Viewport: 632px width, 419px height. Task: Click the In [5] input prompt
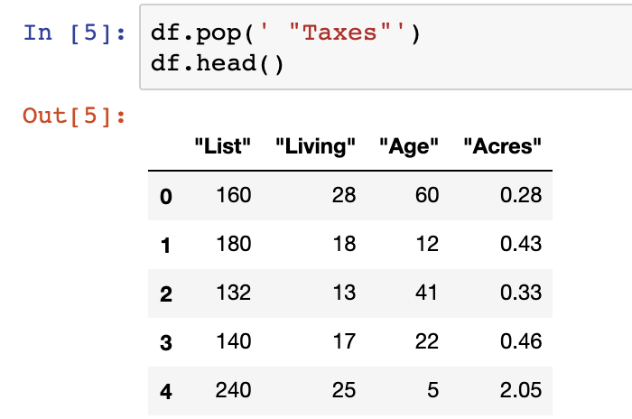pyautogui.click(x=74, y=33)
